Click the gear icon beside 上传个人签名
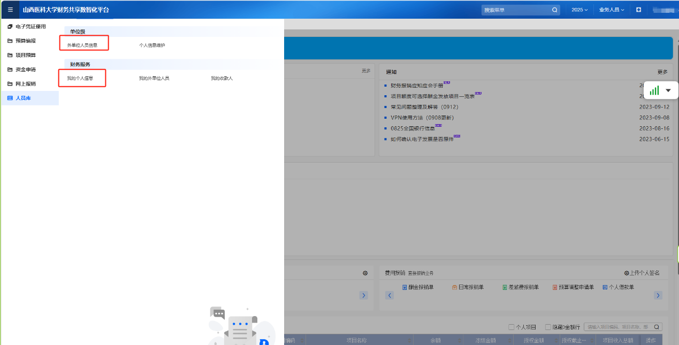This screenshot has height=345, width=679. (x=627, y=273)
